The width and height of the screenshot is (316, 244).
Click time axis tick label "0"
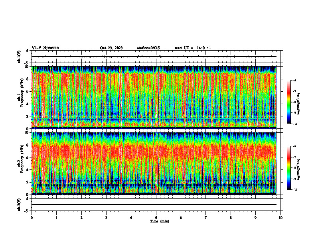pos(32,218)
